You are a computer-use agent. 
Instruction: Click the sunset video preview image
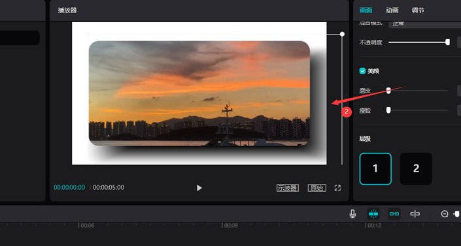(199, 93)
